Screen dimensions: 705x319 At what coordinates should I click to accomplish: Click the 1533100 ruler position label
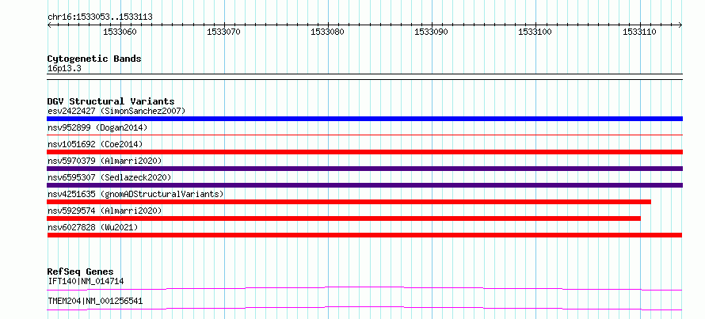(535, 32)
